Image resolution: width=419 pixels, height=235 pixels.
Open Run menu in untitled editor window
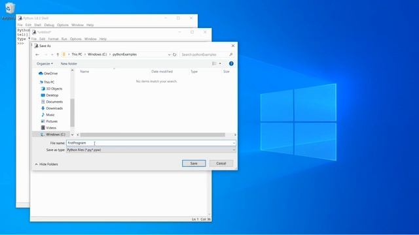[x=64, y=39]
